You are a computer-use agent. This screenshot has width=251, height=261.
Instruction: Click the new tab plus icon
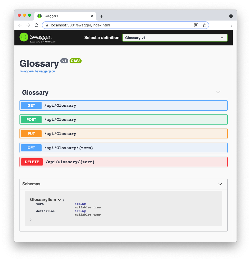pos(102,16)
